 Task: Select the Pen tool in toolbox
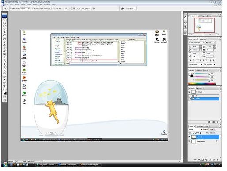[x=4, y=64]
